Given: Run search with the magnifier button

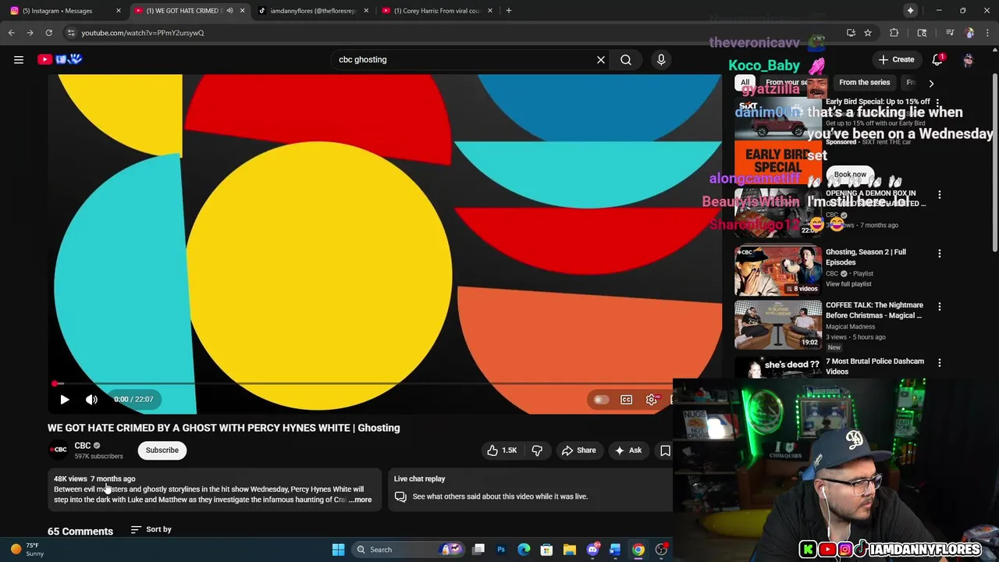Looking at the screenshot, I should click(626, 59).
